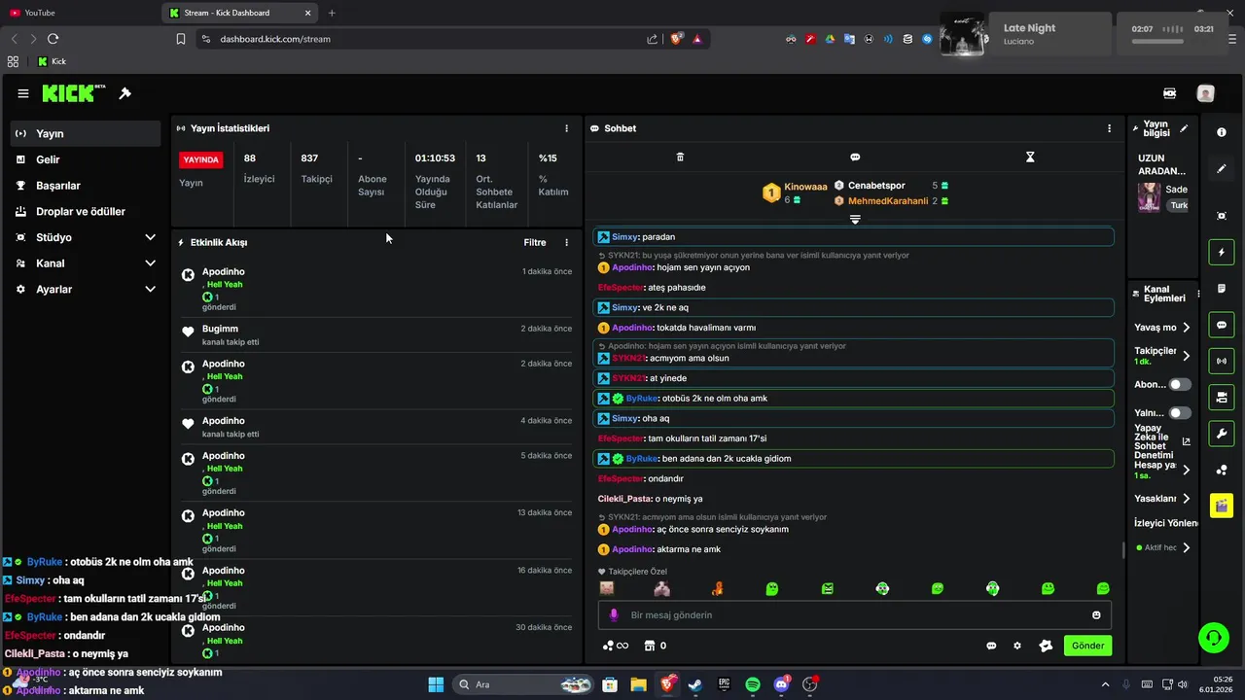Open Başarılar in the sidebar
The image size is (1245, 700).
[x=86, y=186]
